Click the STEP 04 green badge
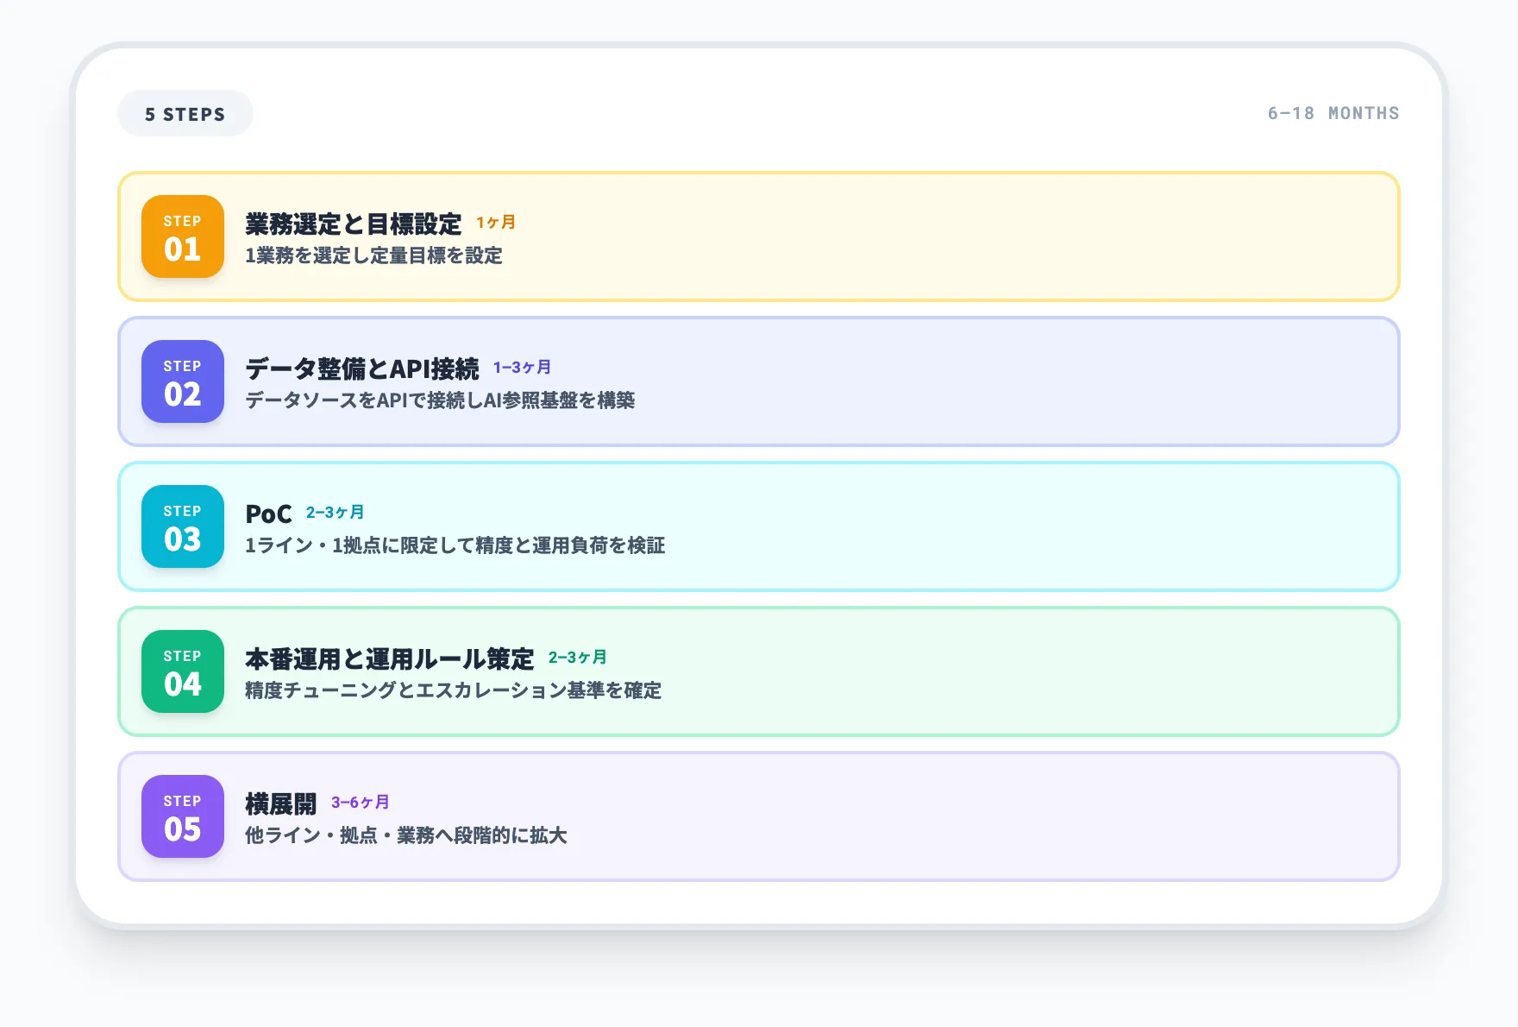Screen dimensions: 1518x1027 [182, 672]
